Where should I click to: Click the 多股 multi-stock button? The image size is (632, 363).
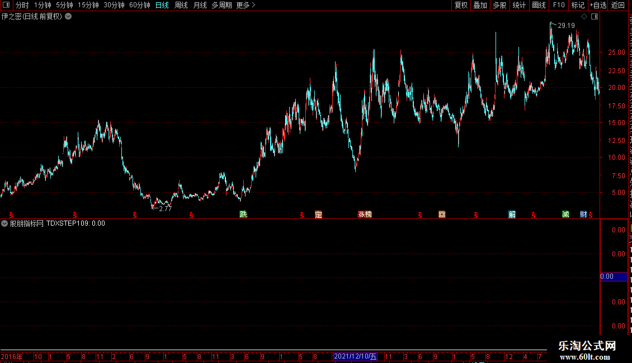tap(499, 5)
